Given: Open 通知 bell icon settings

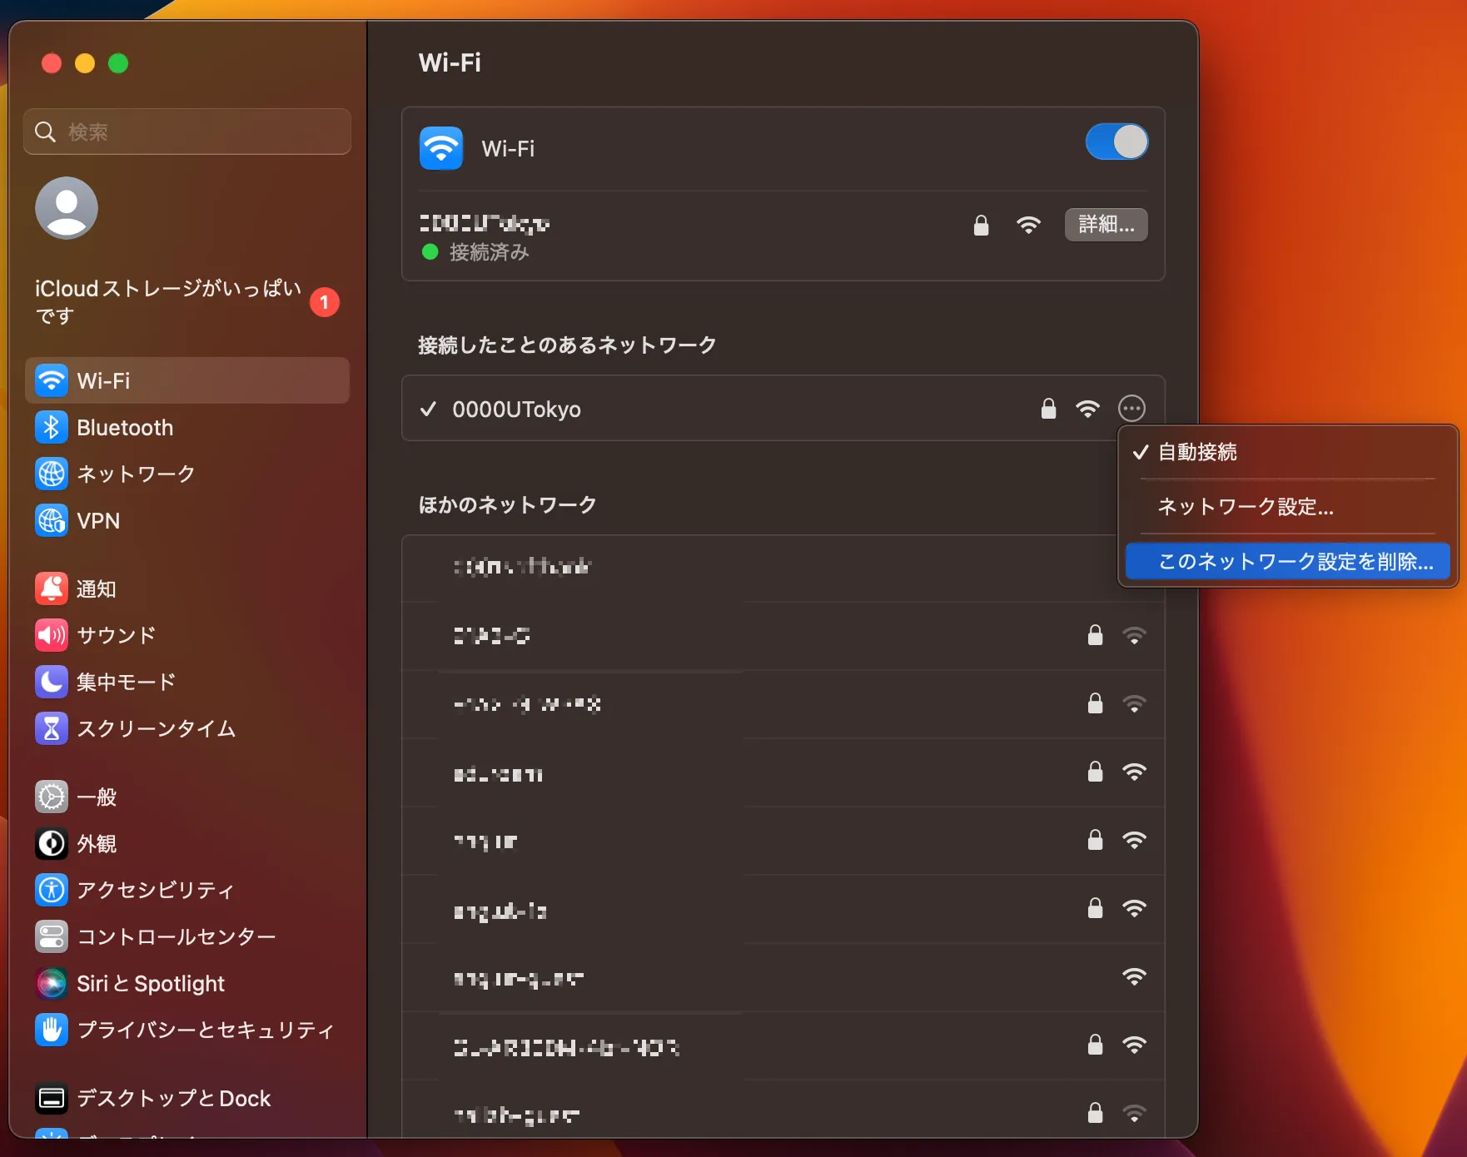Looking at the screenshot, I should pyautogui.click(x=52, y=588).
